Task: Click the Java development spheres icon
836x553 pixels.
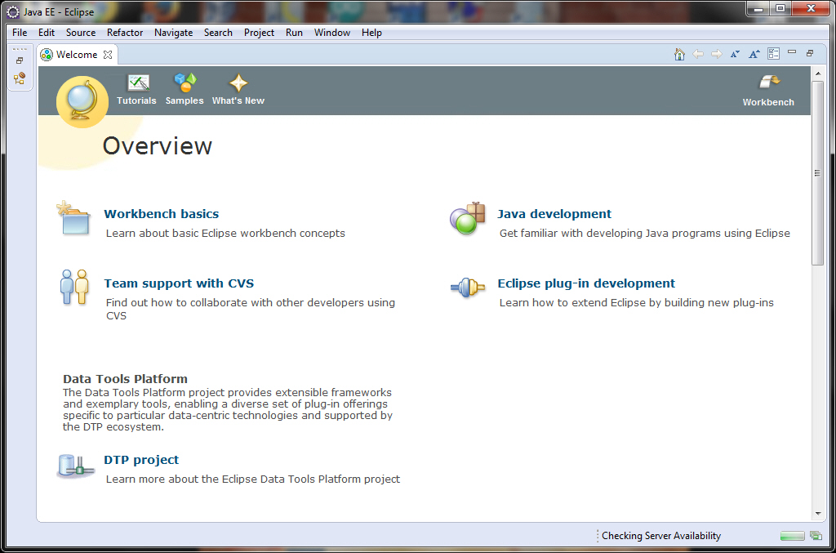Action: point(467,218)
